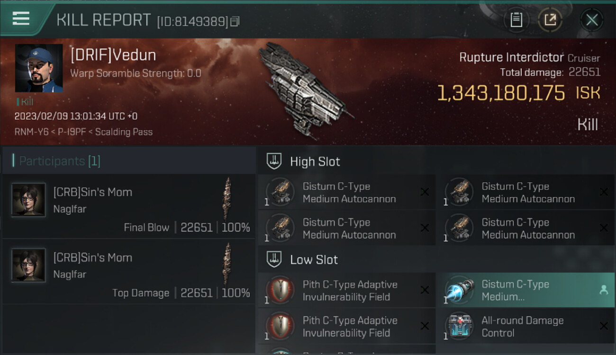Viewport: 616px width, 355px height.
Task: Click the first Pith C-Type Adaptive Invulnerability Field icon
Action: pyautogui.click(x=280, y=290)
